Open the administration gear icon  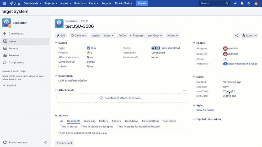pos(249,3)
